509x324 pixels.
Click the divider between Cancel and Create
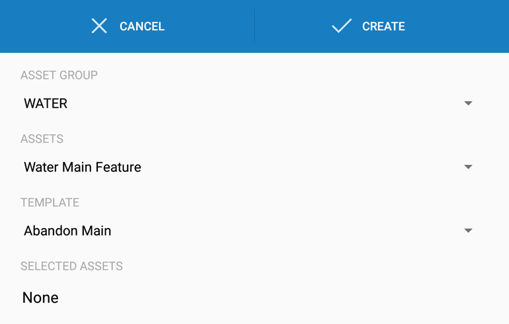pyautogui.click(x=255, y=26)
